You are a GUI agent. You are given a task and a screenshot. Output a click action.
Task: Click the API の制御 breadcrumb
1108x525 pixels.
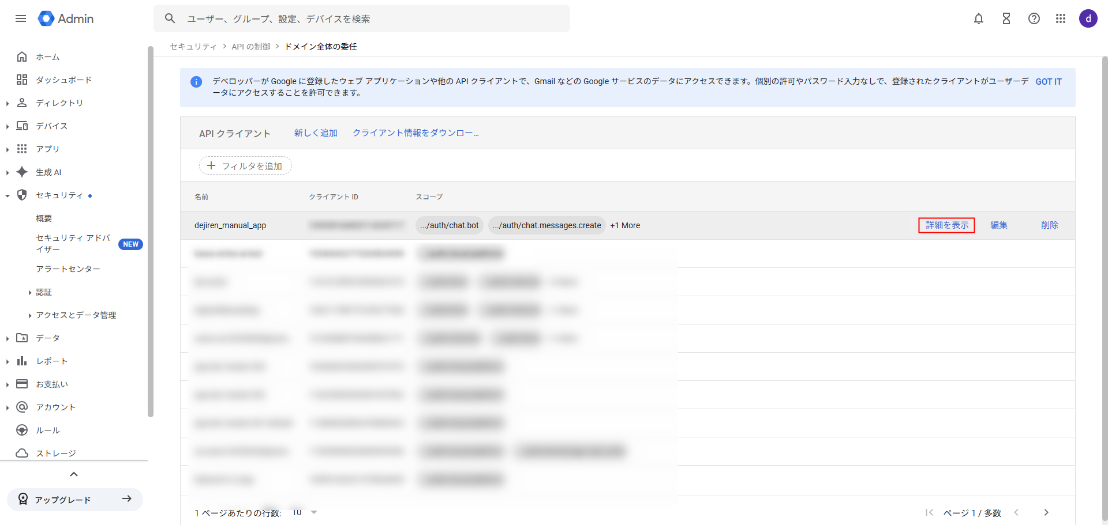point(250,47)
